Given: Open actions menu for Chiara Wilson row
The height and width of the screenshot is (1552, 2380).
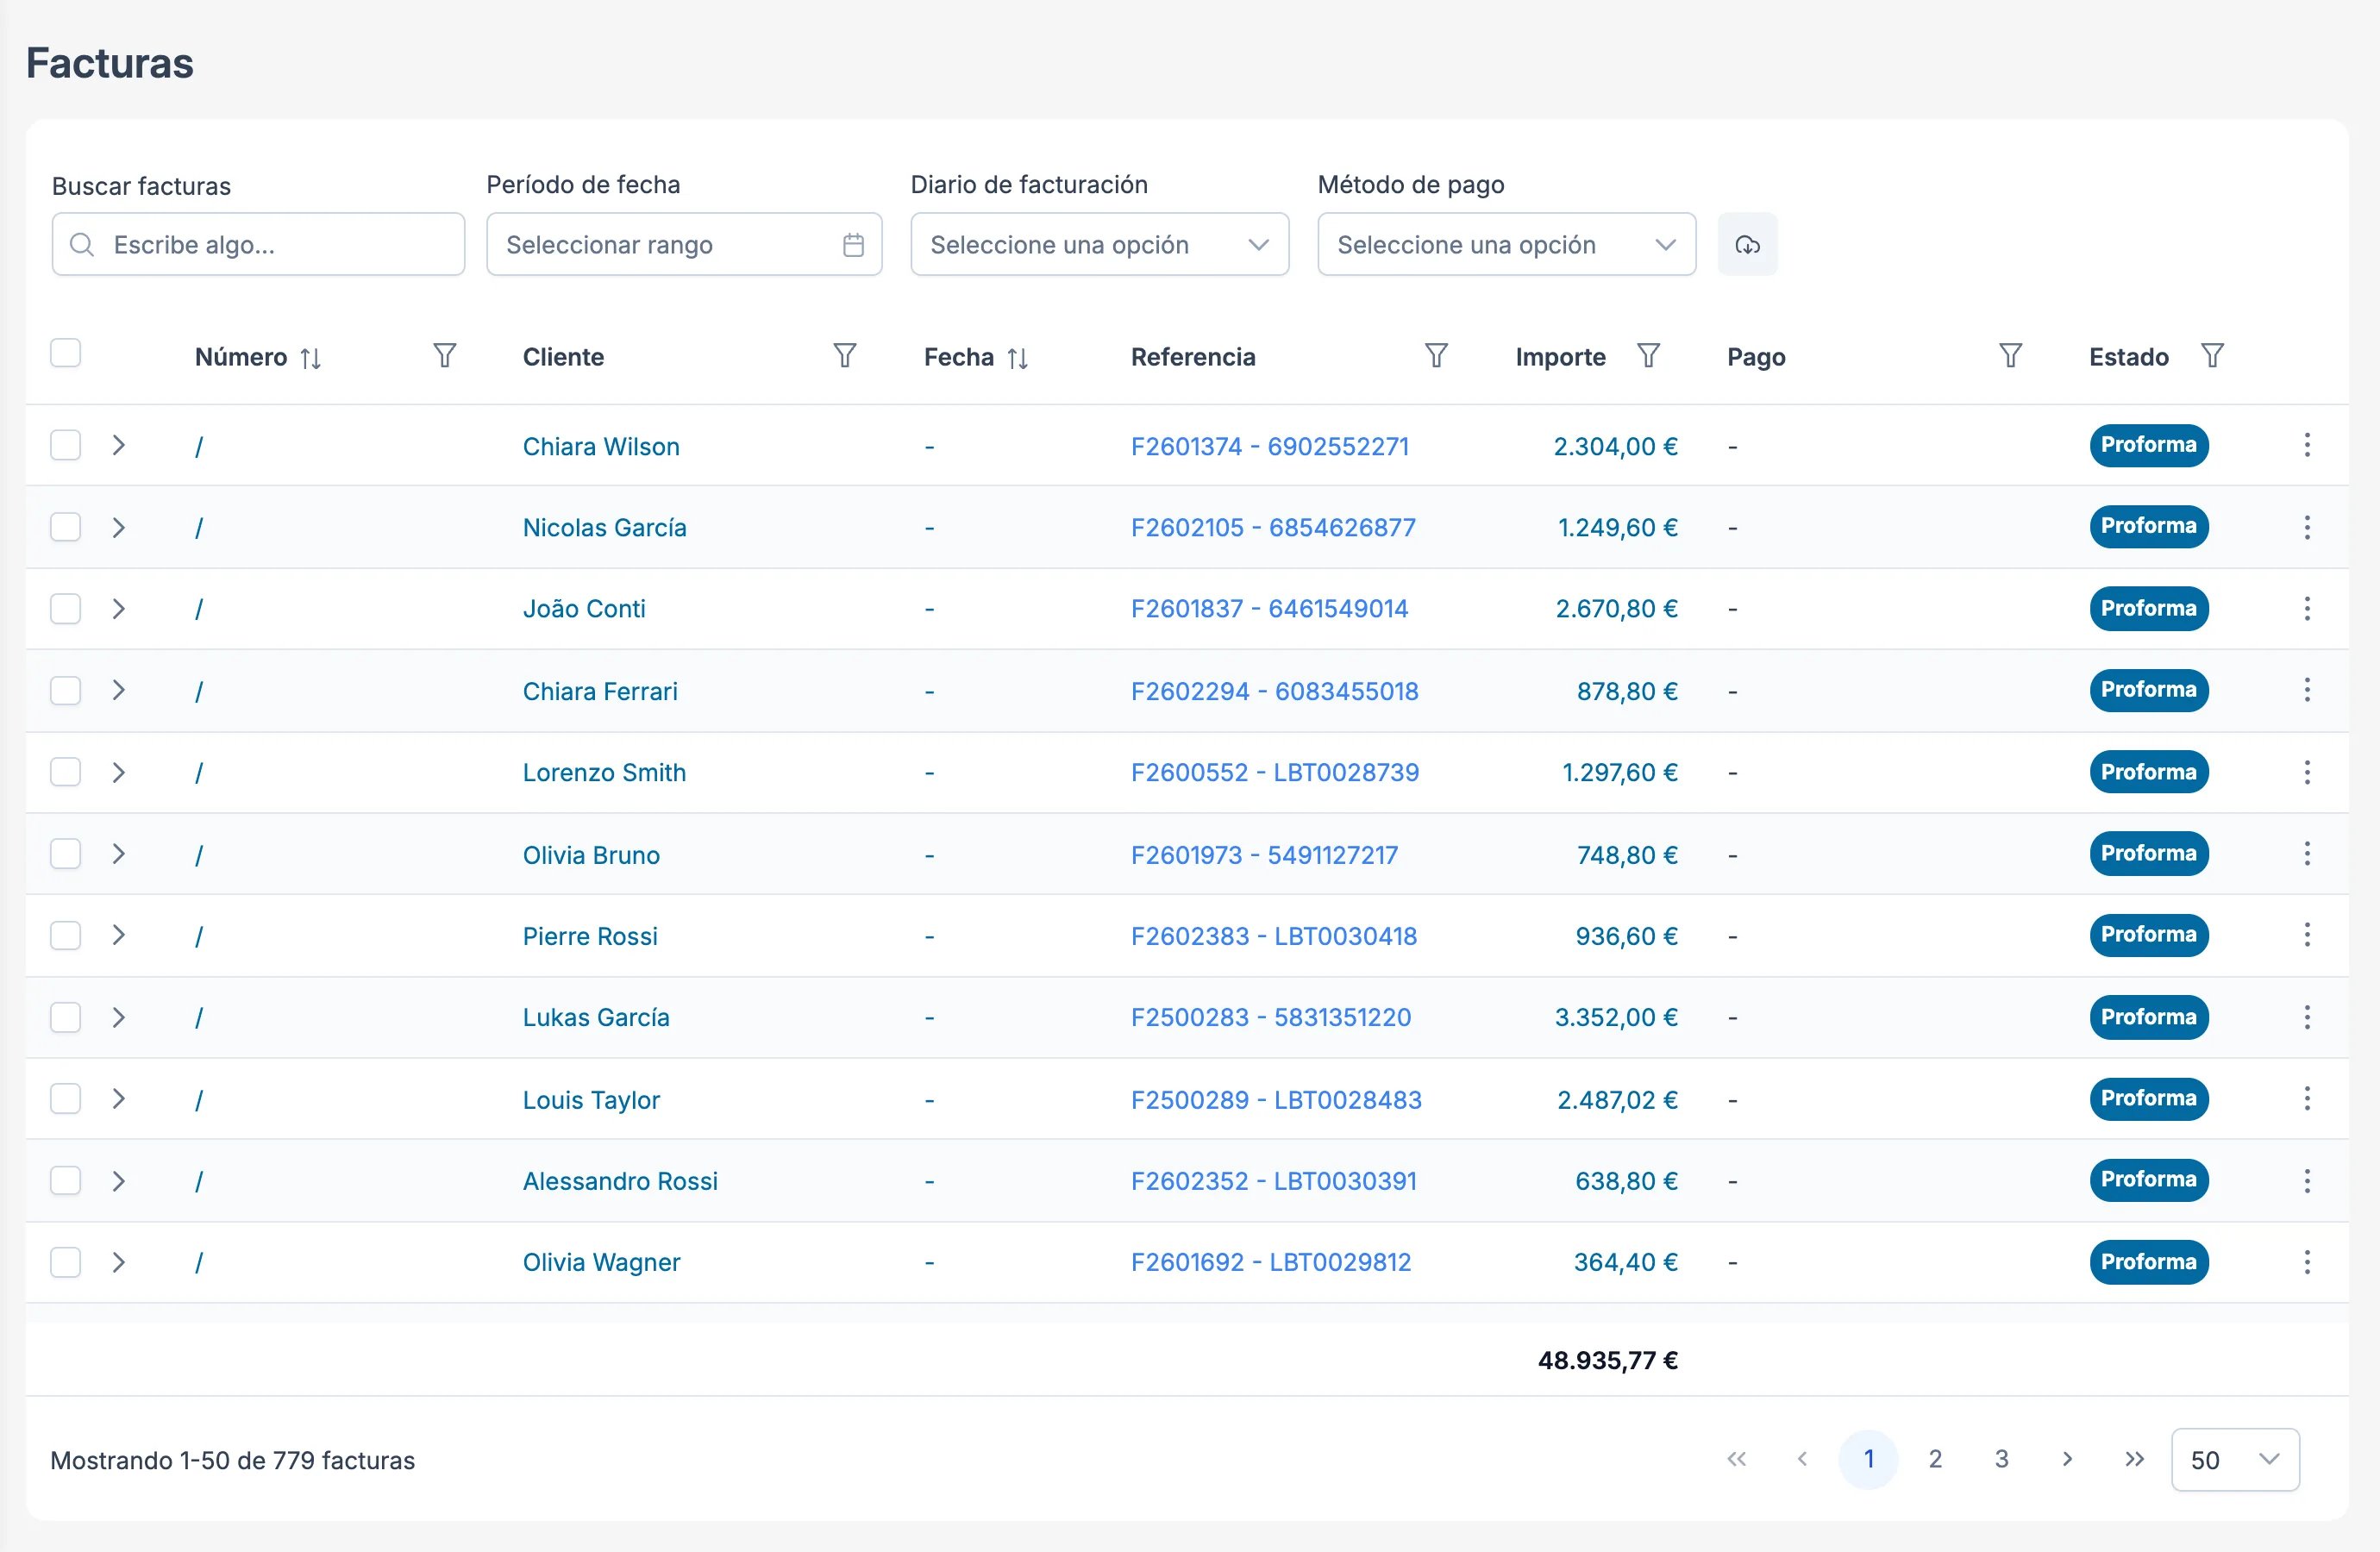Looking at the screenshot, I should coord(2307,445).
